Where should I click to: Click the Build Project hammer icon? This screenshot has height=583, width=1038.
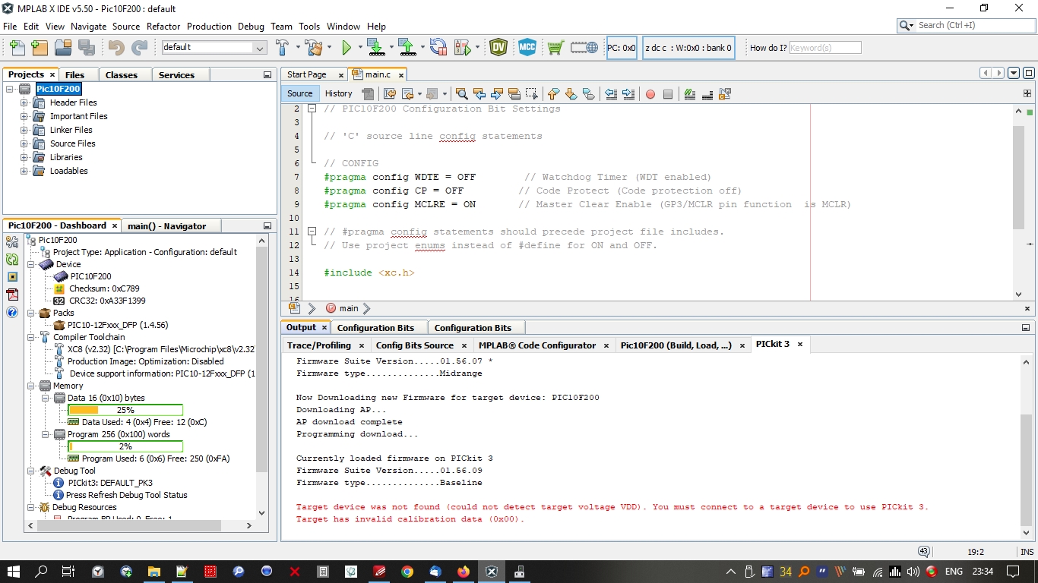283,48
